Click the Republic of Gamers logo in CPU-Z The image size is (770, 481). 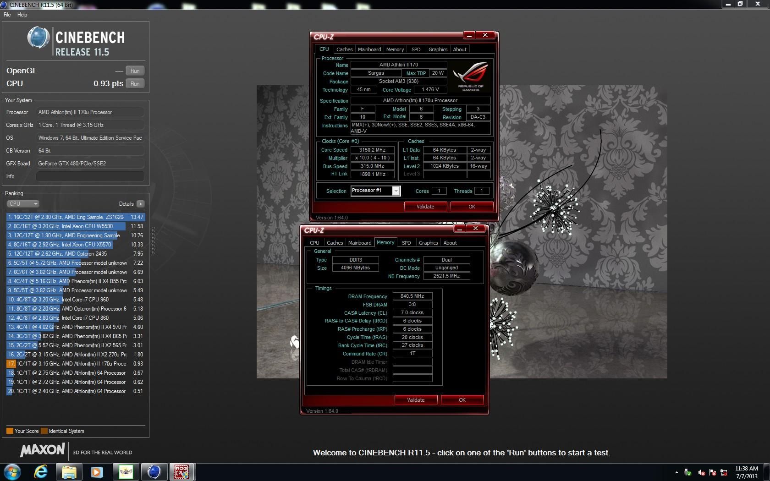(x=471, y=76)
